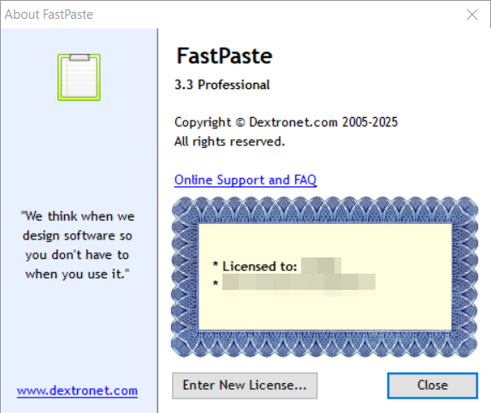Click the copyright symbol in the text
491x413 pixels.
(240, 122)
